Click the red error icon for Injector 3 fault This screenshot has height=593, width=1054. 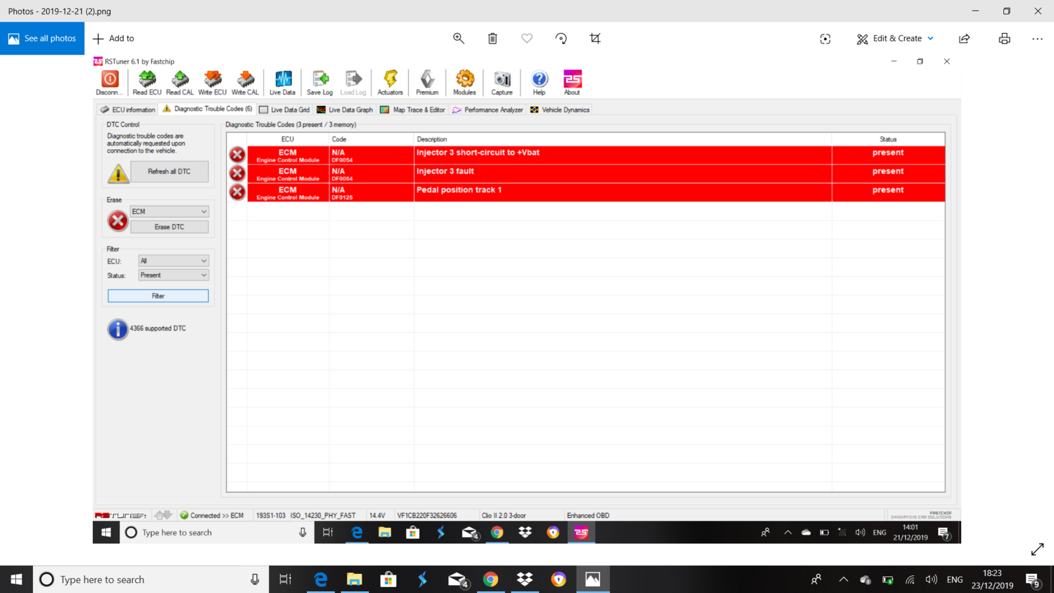(x=237, y=173)
